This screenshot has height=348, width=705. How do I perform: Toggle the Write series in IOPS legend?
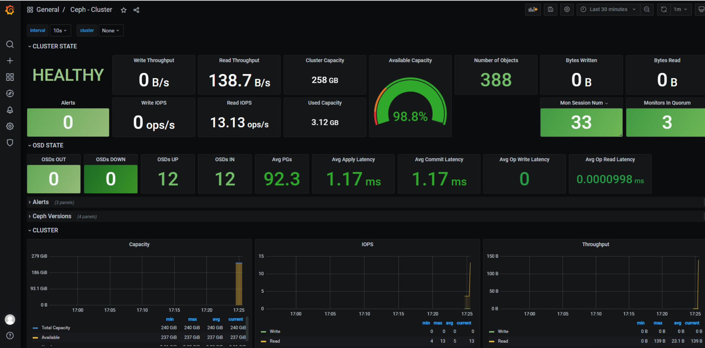[x=275, y=331]
